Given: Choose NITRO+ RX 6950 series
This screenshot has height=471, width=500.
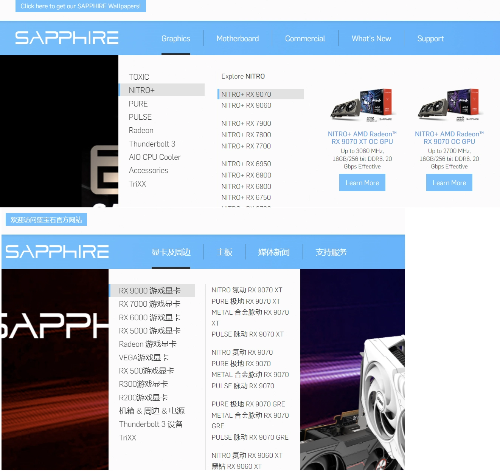Looking at the screenshot, I should click(x=246, y=164).
